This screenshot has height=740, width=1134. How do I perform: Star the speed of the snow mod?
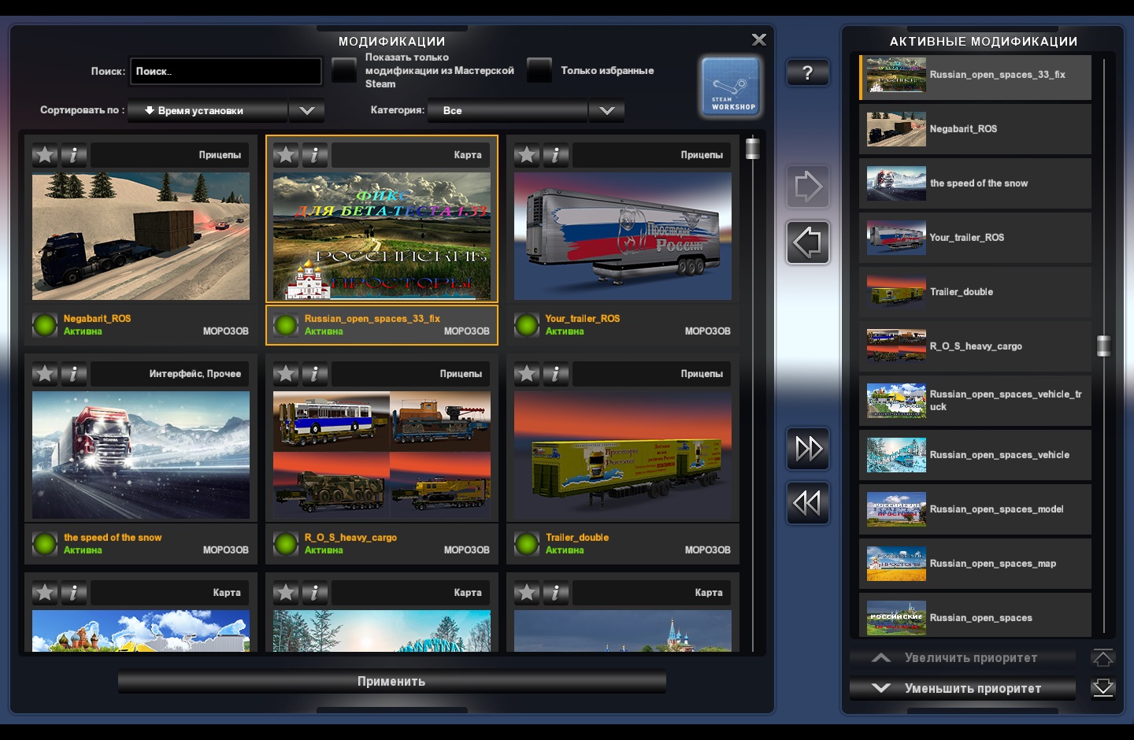[45, 374]
